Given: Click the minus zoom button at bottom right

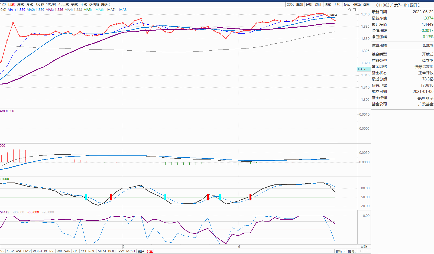Looking at the screenshot, I should click(x=367, y=251).
